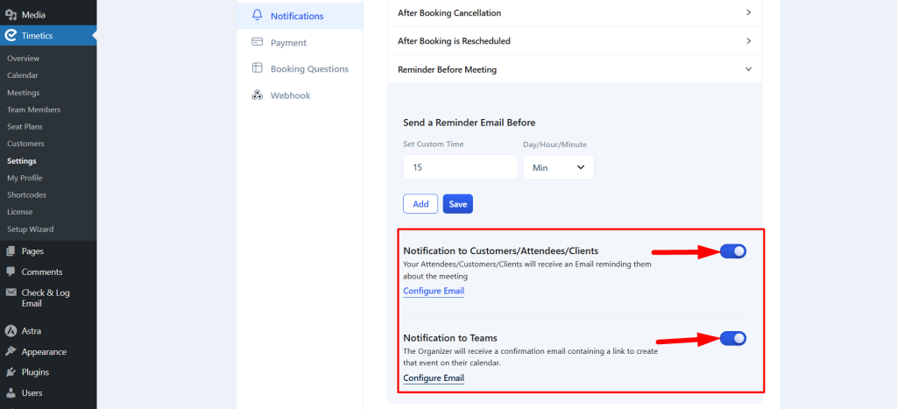Click the Astra menu label
This screenshot has width=897, height=409.
32,331
